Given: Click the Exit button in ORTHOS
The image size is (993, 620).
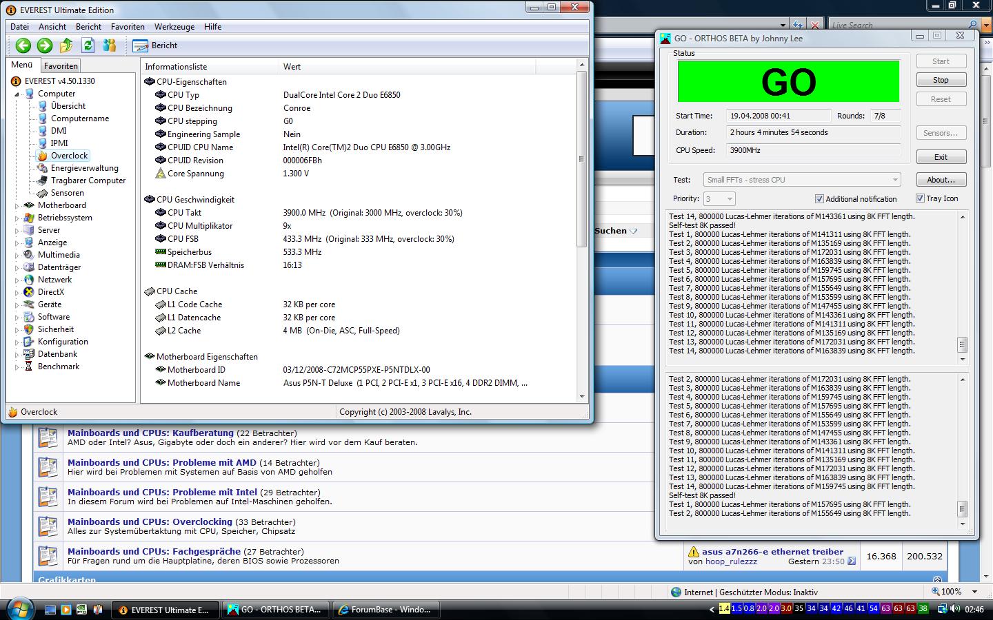Looking at the screenshot, I should 941,157.
